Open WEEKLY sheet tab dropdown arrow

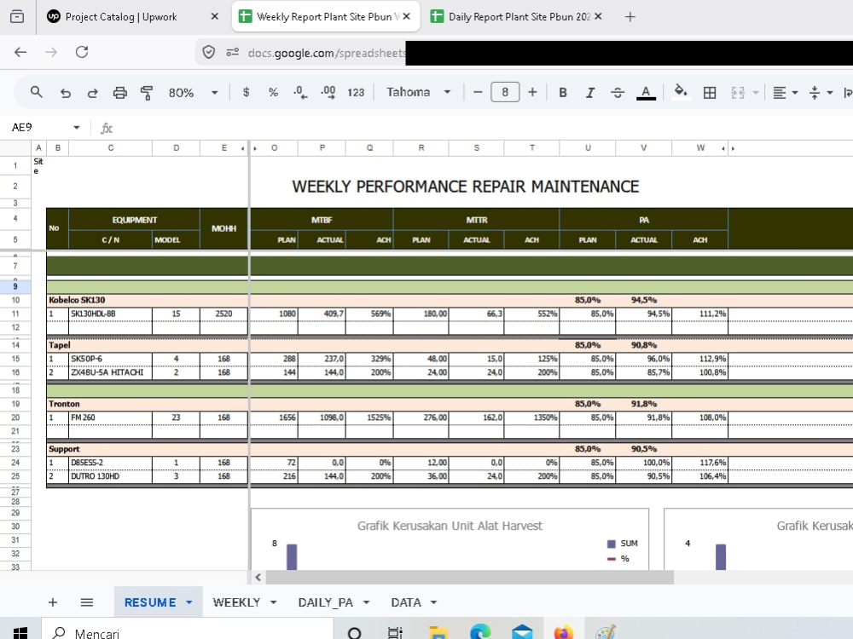(x=273, y=602)
